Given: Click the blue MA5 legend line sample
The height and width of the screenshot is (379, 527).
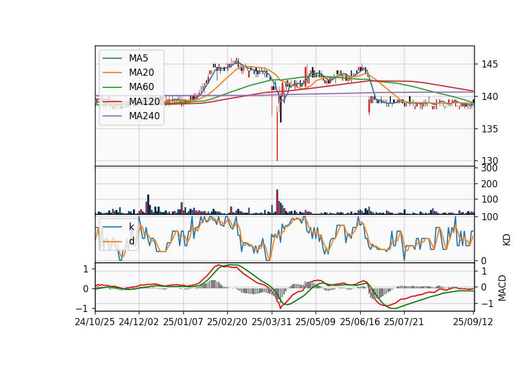Looking at the screenshot, I should [112, 59].
